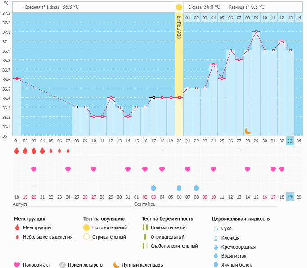Click the yellow Положительный ovulation test legend circle

pos(86,228)
